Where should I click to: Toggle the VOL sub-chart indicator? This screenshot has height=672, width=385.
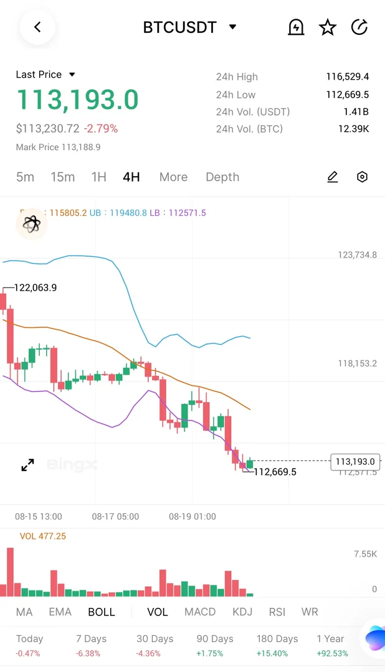tap(158, 612)
